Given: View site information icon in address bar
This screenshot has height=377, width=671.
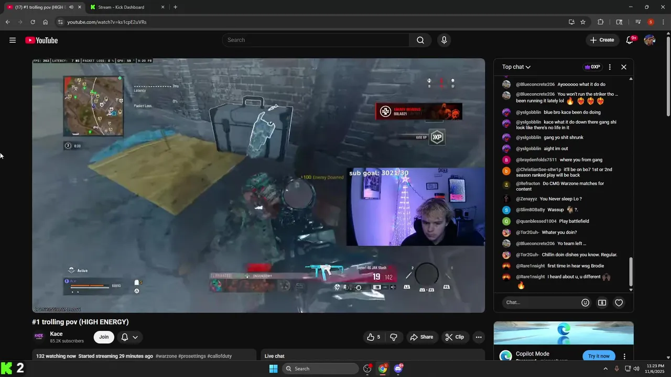Looking at the screenshot, I should point(60,22).
